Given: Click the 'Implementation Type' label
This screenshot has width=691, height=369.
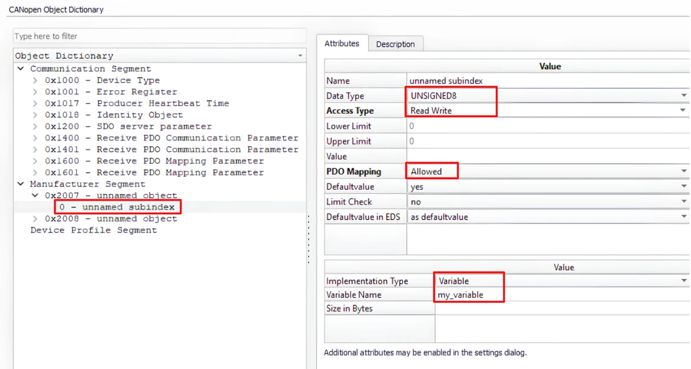Looking at the screenshot, I should pos(367,281).
